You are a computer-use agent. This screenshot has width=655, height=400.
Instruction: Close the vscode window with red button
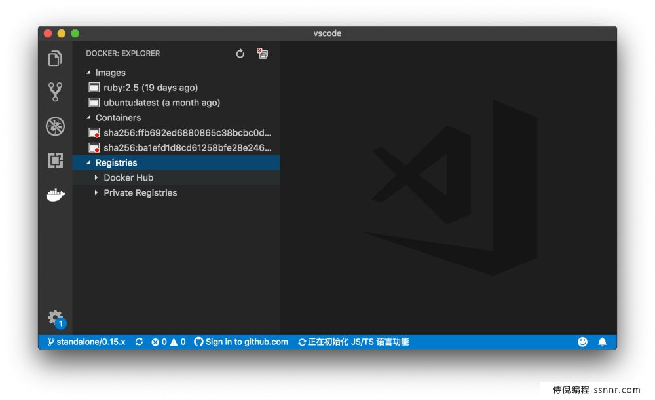point(48,33)
